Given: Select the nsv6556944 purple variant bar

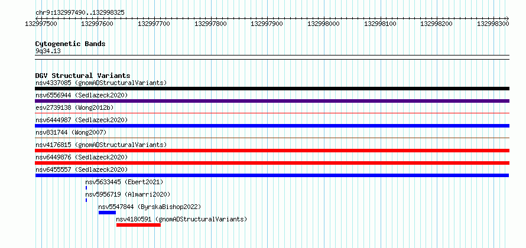Looking at the screenshot, I should point(272,101).
